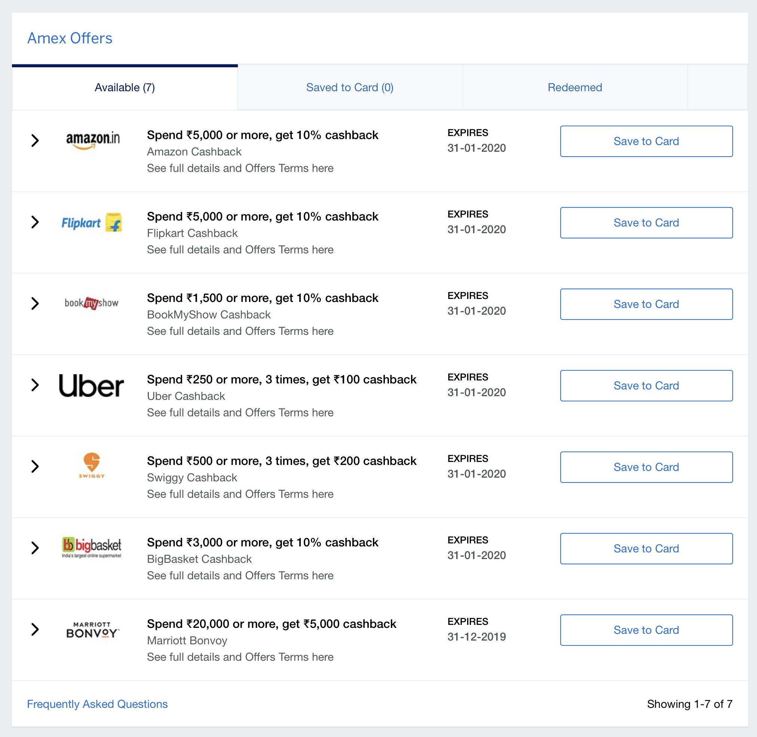Click the amazon.in logo
757x737 pixels.
click(93, 141)
